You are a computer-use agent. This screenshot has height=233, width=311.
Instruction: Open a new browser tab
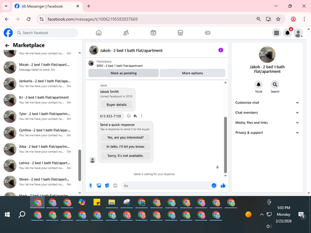[x=88, y=6]
